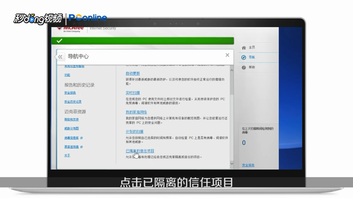Click the external link icon beside 黑客透视镜
This screenshot has width=353, height=198.
click(81, 147)
